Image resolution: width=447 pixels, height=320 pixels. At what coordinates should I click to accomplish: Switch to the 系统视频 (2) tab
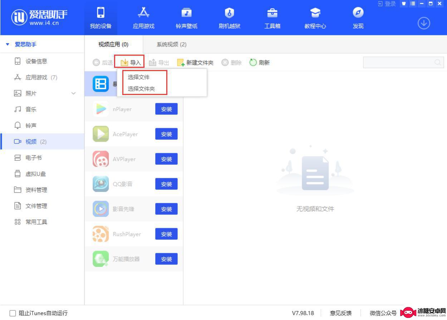pos(172,44)
